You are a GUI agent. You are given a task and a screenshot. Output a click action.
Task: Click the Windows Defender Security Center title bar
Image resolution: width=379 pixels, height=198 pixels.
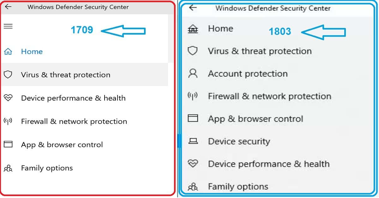pos(78,7)
